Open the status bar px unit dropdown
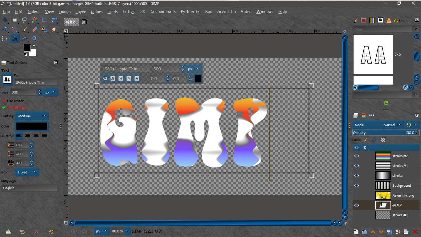 click(x=102, y=231)
